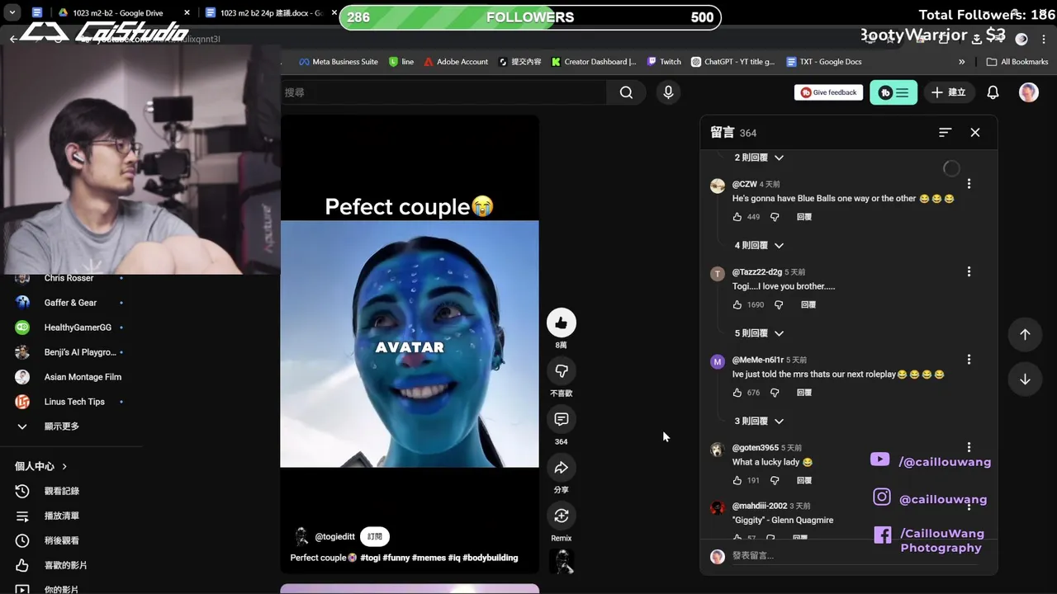
Task: Open the sound thumbnail below Remix
Action: click(562, 562)
